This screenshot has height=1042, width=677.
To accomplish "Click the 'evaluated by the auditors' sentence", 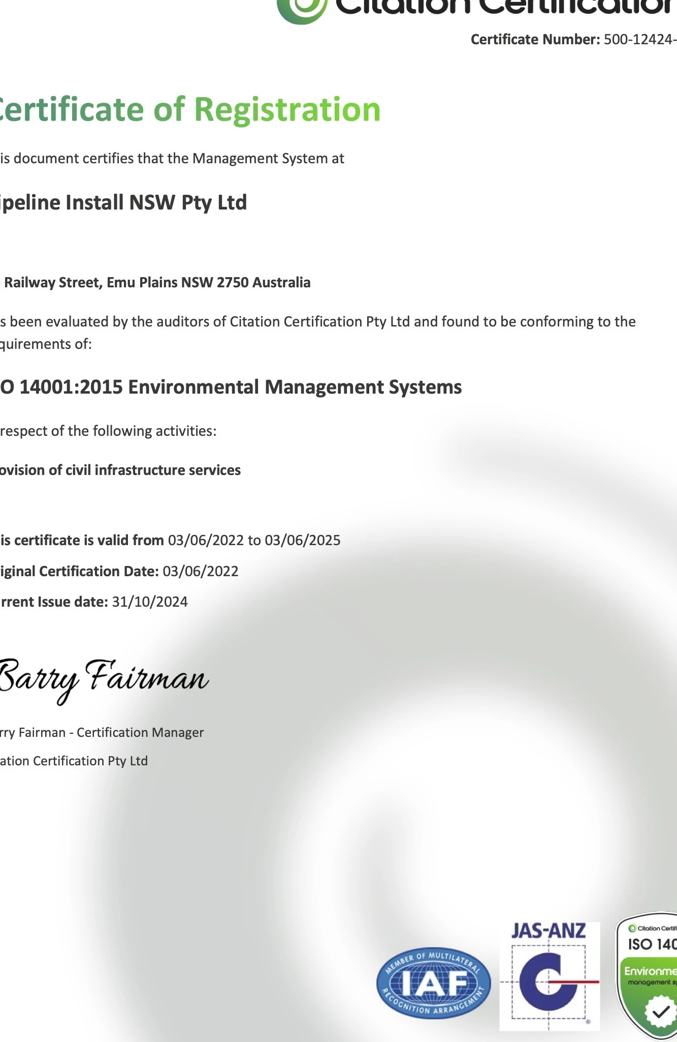I will pos(318,332).
